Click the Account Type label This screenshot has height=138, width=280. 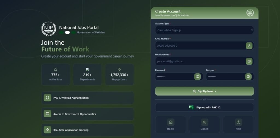[162, 24]
